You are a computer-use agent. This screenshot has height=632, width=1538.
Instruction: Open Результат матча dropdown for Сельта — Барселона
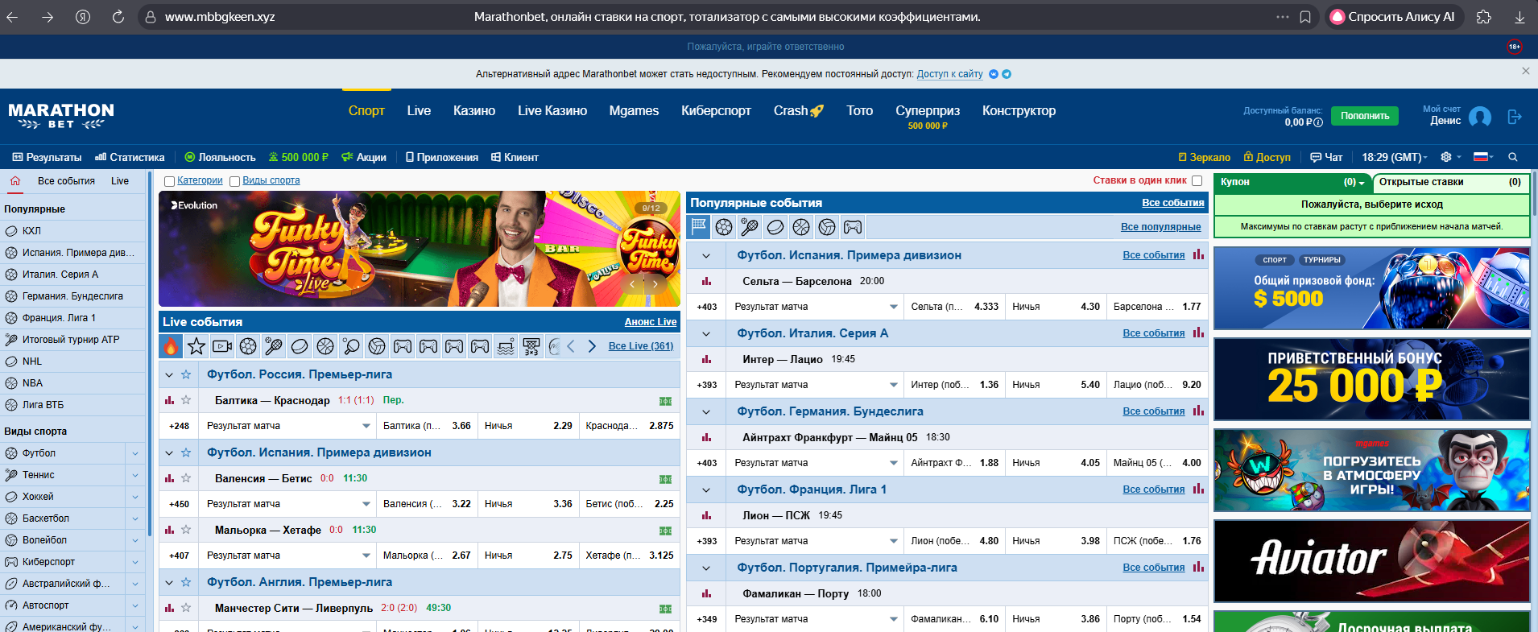893,307
